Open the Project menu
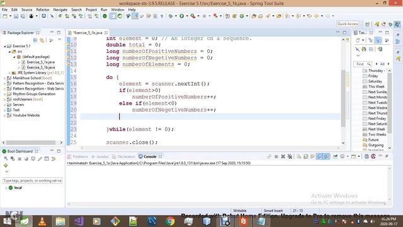The width and height of the screenshot is (403, 227). pyautogui.click(x=91, y=9)
